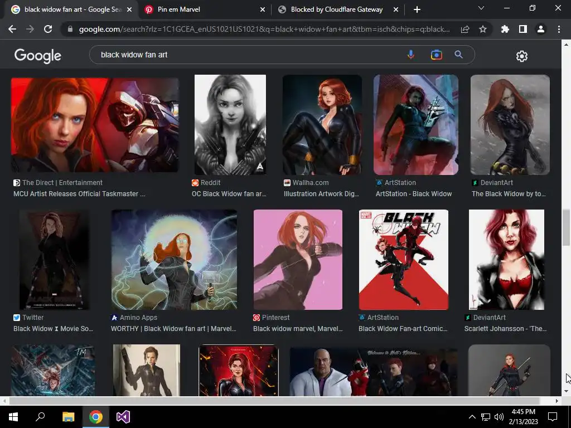Viewport: 571px width, 428px height.
Task: Switch to the Pin em Marvel tab
Action: point(205,9)
